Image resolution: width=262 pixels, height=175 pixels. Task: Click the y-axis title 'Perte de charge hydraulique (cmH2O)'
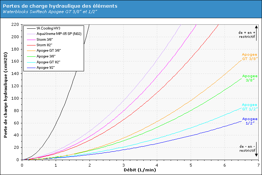tap(5, 95)
